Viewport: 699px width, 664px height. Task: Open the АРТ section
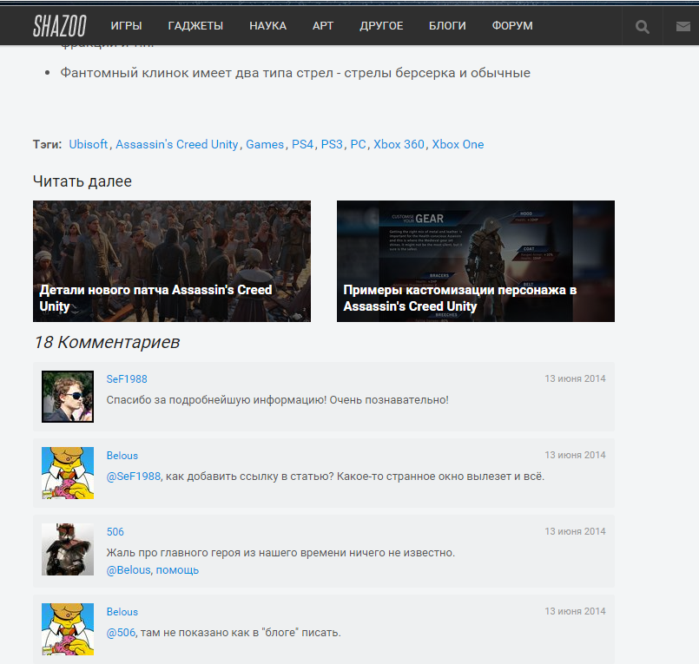(323, 26)
